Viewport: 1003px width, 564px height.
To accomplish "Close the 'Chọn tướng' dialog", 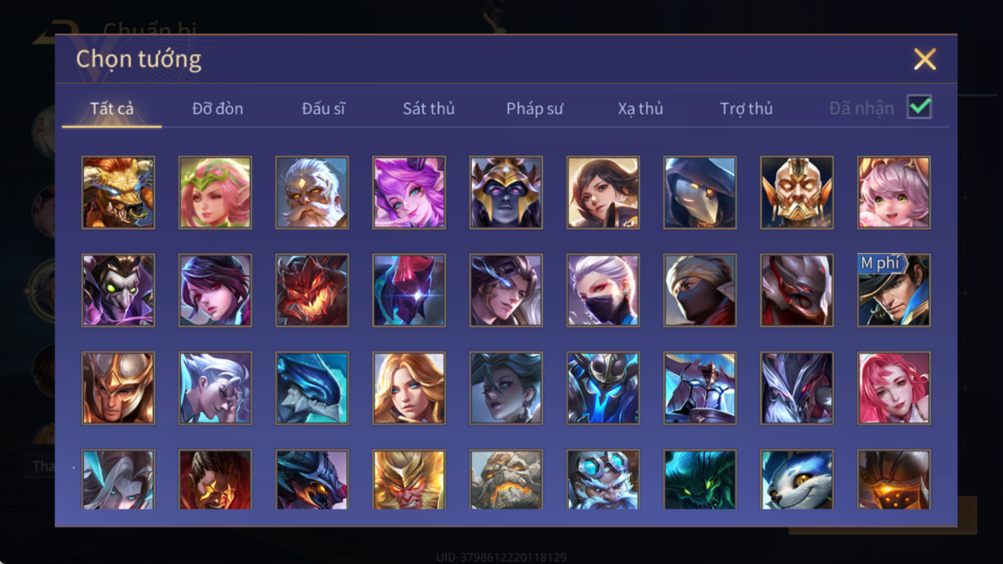I will (924, 59).
